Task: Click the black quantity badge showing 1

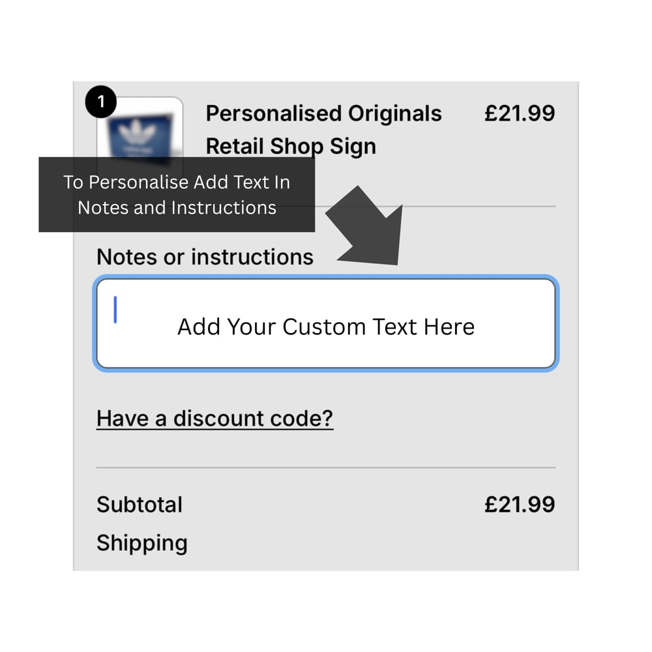Action: [100, 102]
